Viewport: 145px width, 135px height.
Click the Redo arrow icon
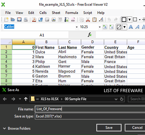point(116,20)
